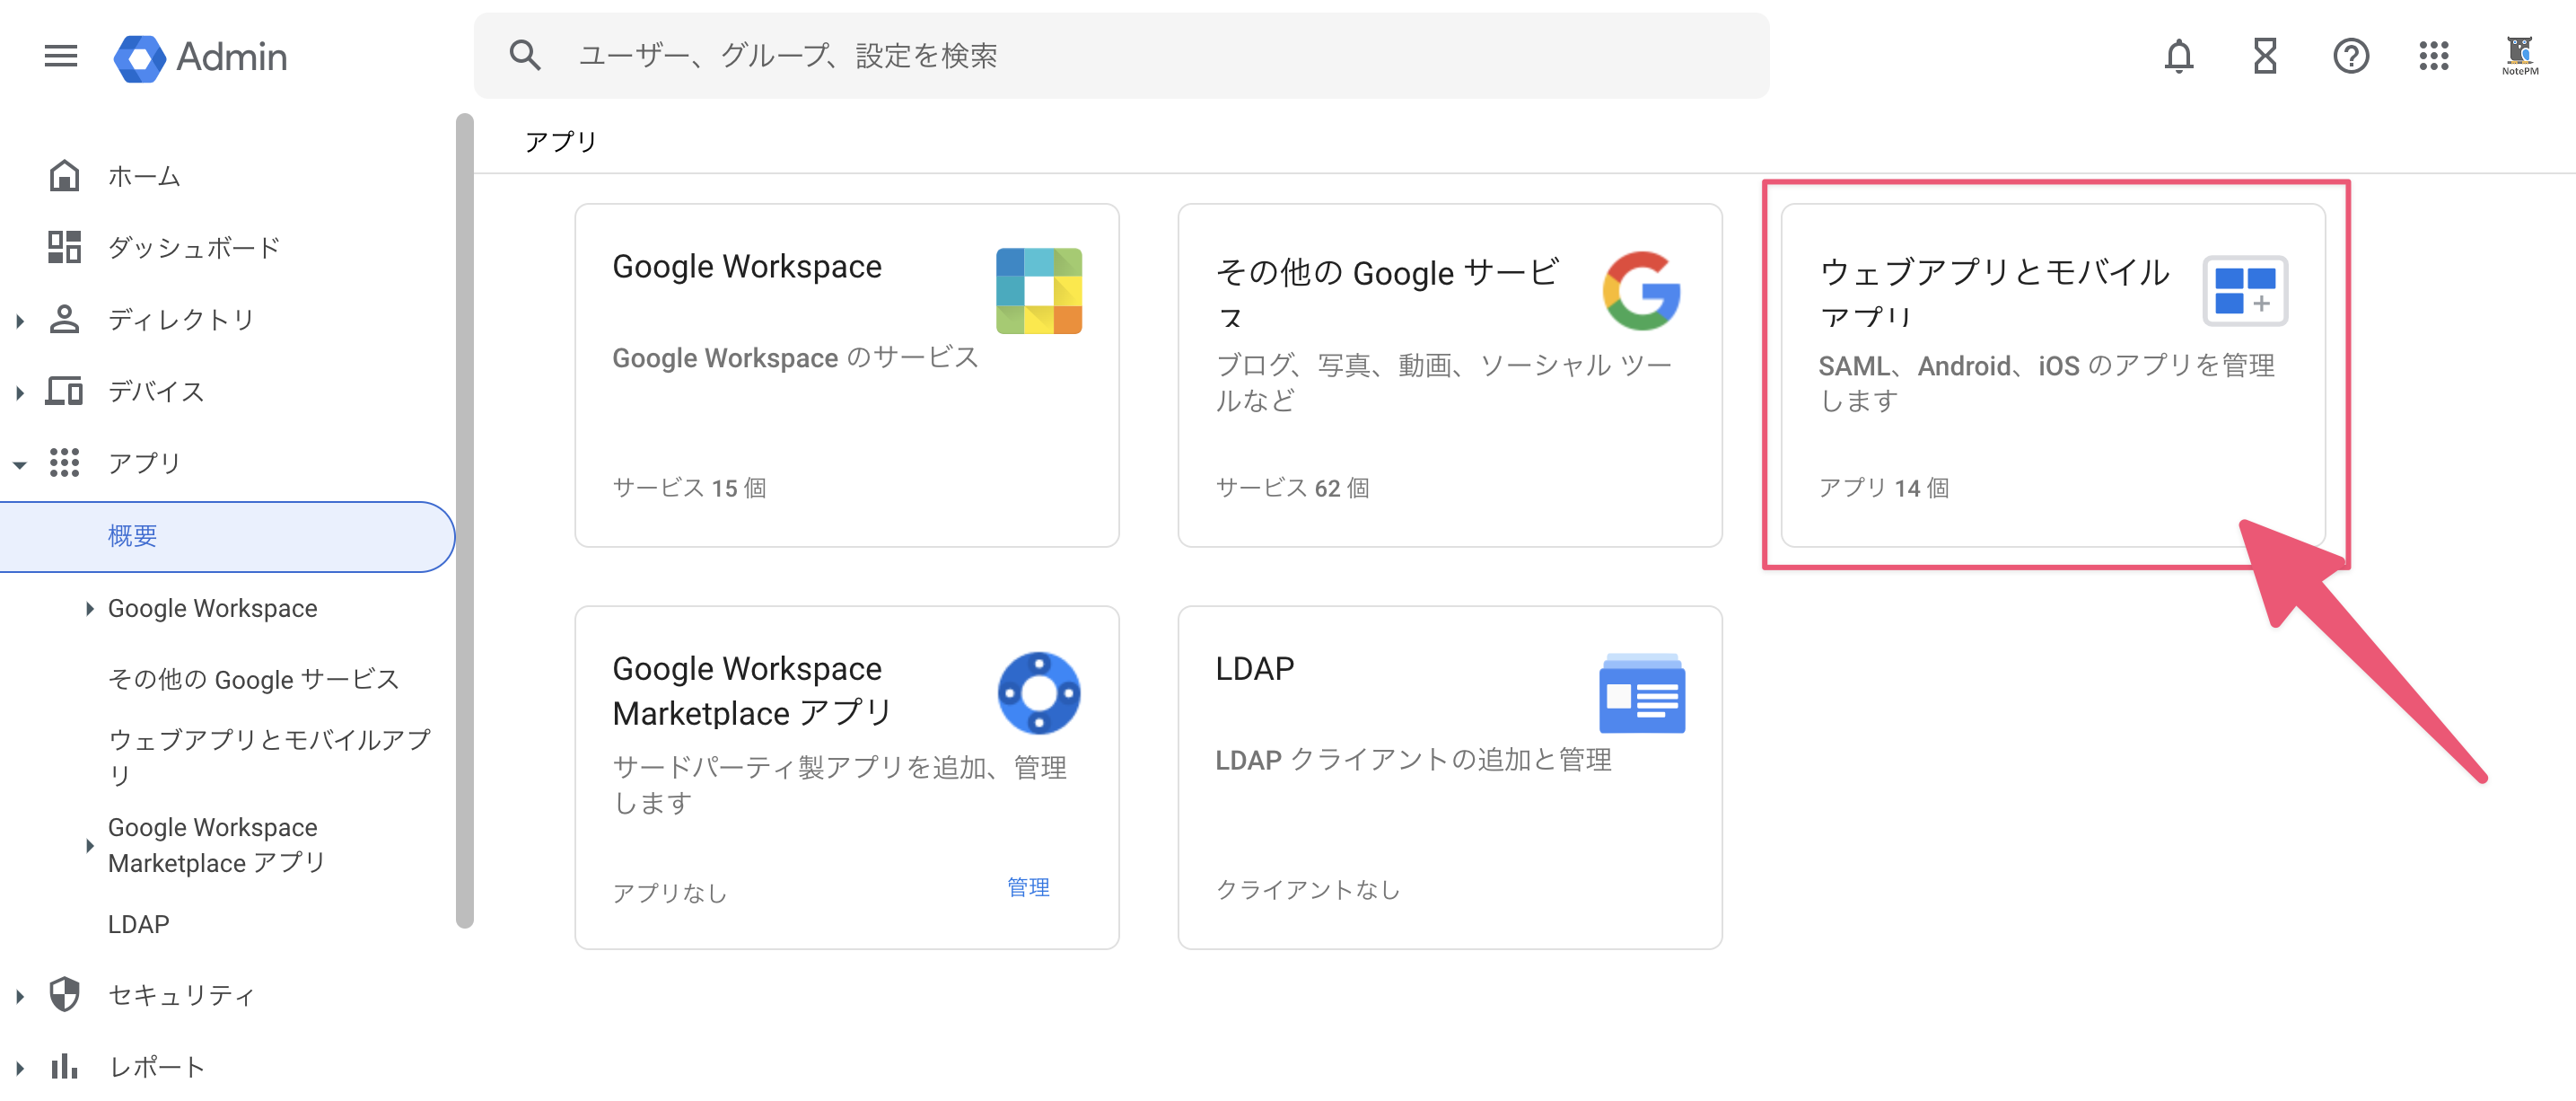Click the ホーム house icon
This screenshot has width=2576, height=1101.
tap(64, 176)
